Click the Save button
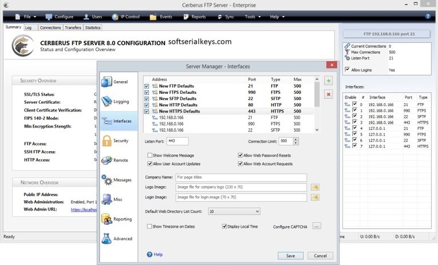The width and height of the screenshot is (438, 265). click(x=290, y=255)
